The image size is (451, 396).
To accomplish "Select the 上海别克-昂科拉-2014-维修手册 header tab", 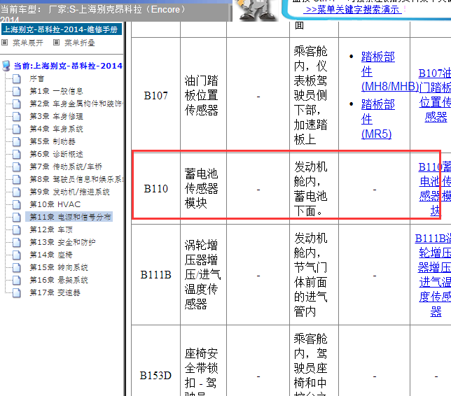I will (x=61, y=29).
